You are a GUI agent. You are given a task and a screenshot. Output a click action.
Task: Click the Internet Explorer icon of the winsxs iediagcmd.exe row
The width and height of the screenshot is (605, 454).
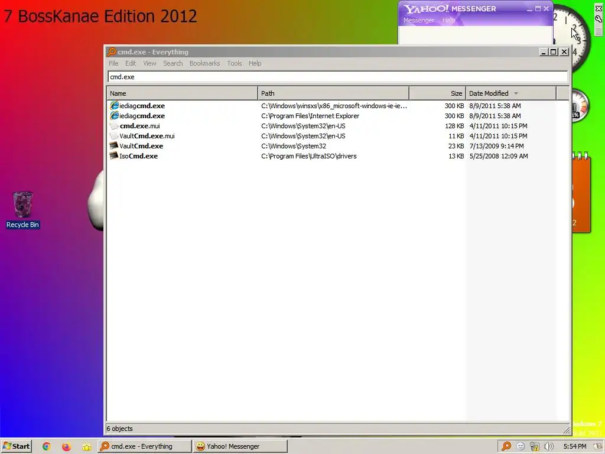point(114,105)
